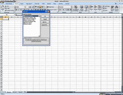Screen dimensions: 123x95
Task: Click dialog help question mark button
Action: pos(46,12)
